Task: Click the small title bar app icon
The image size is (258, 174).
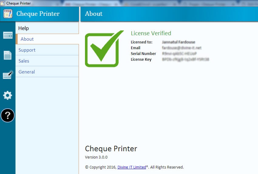Action: (3, 3)
